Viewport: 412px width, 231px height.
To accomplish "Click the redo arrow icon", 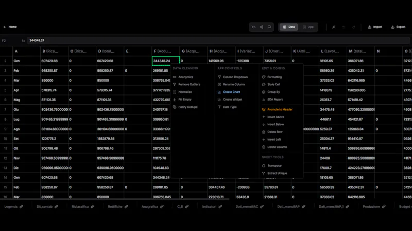I will [354, 27].
